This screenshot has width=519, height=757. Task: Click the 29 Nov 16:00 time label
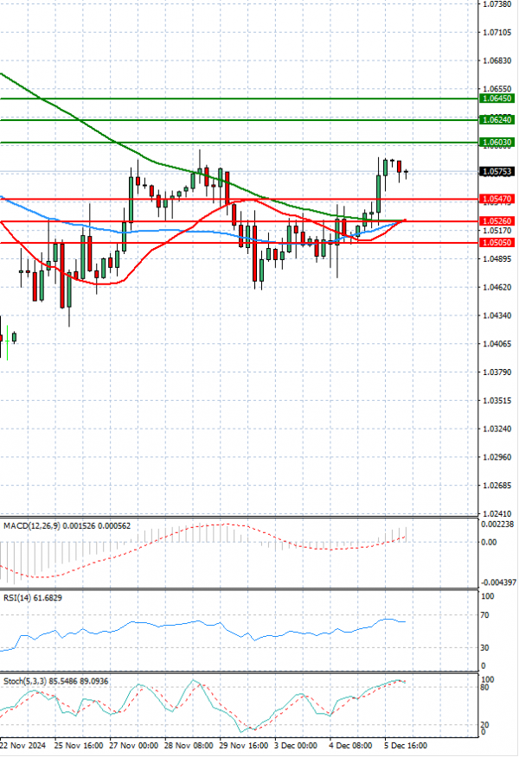click(244, 746)
